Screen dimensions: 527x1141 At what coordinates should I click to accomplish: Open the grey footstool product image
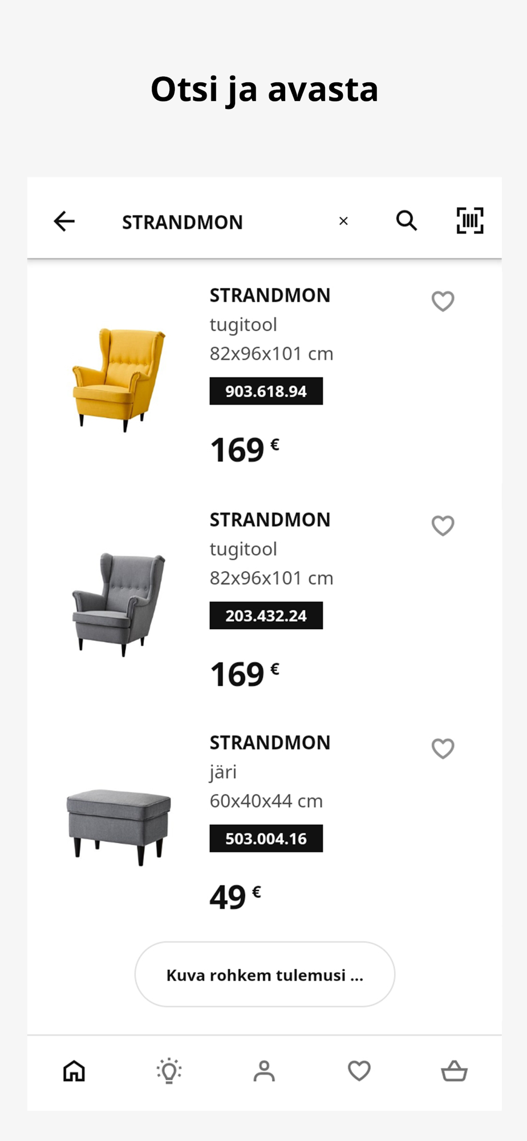[119, 826]
